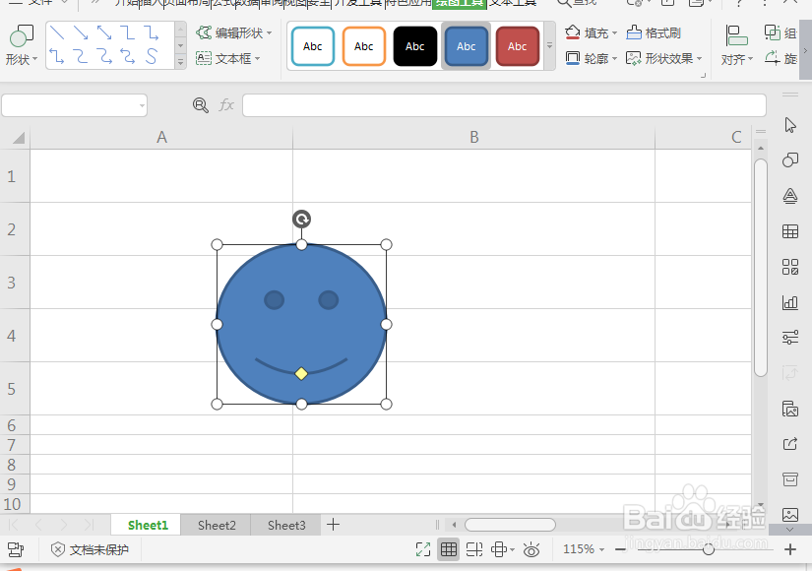Click the select-all corner triangle
The height and width of the screenshot is (571, 812).
pyautogui.click(x=18, y=137)
